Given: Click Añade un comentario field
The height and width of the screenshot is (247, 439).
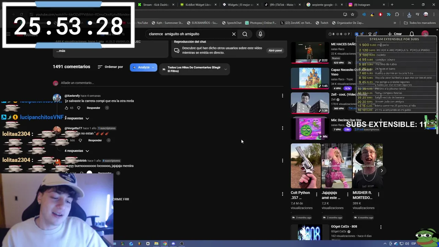Looking at the screenshot, I should pyautogui.click(x=171, y=83).
